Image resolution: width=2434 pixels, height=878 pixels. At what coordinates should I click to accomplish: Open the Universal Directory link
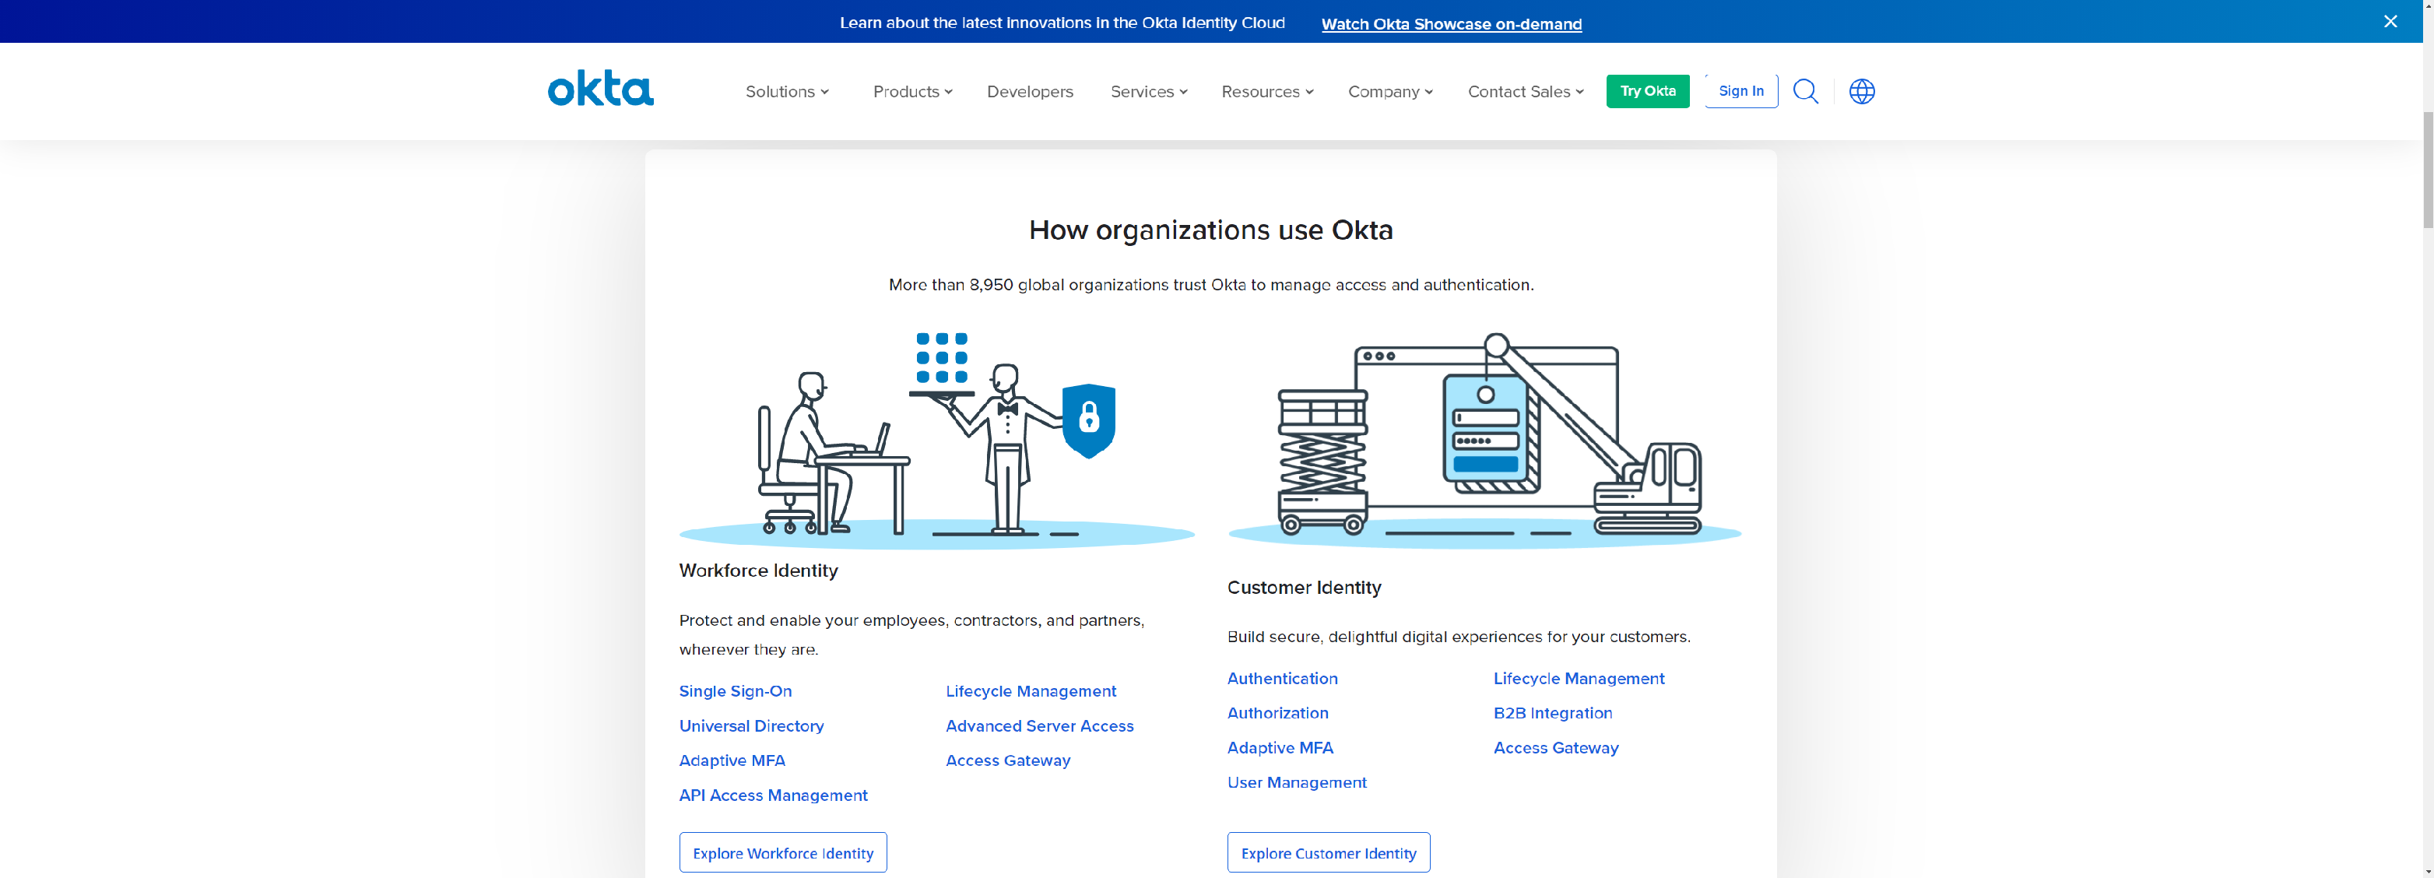(x=751, y=726)
